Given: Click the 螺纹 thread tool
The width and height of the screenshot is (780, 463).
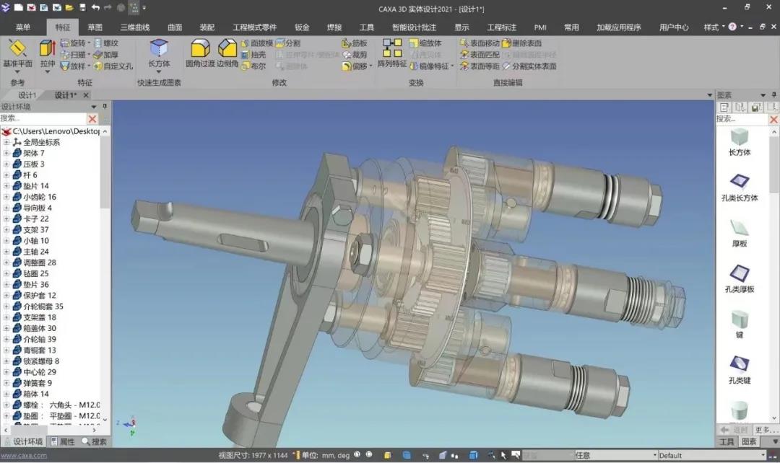Looking at the screenshot, I should [106, 43].
